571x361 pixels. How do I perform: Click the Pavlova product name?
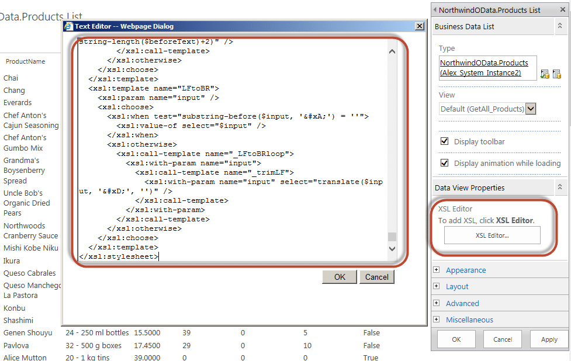[16, 345]
